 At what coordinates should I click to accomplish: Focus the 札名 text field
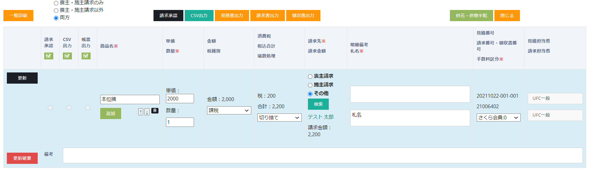click(x=410, y=118)
